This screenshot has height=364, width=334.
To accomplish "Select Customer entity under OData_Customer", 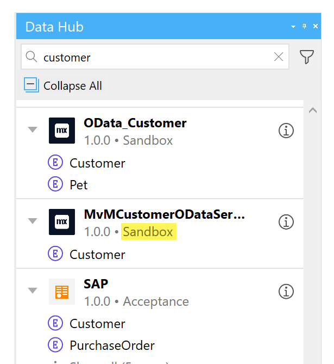I will pyautogui.click(x=97, y=163).
